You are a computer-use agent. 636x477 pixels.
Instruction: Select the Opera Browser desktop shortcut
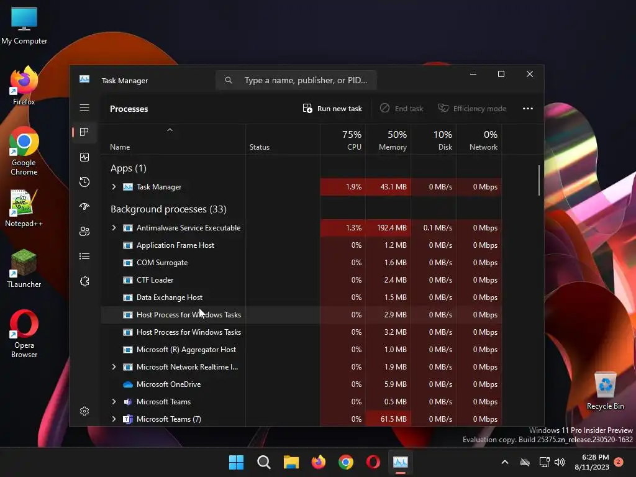coord(24,334)
